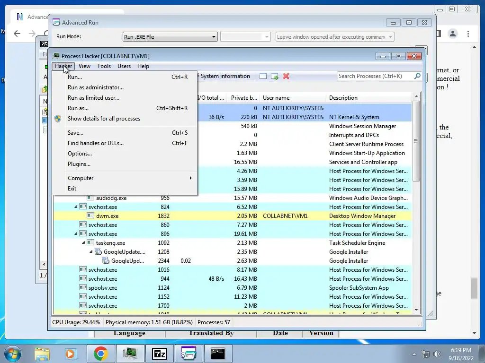Open the Help menu in Process Hacker

[x=143, y=66]
